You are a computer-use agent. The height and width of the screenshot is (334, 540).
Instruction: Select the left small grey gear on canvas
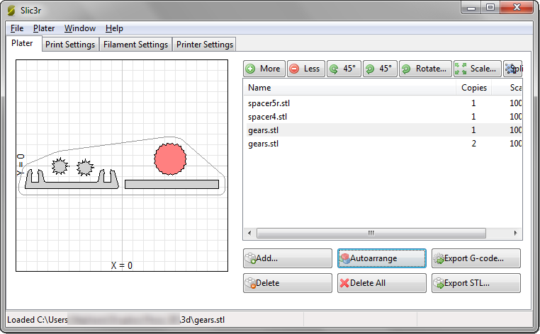tap(60, 166)
